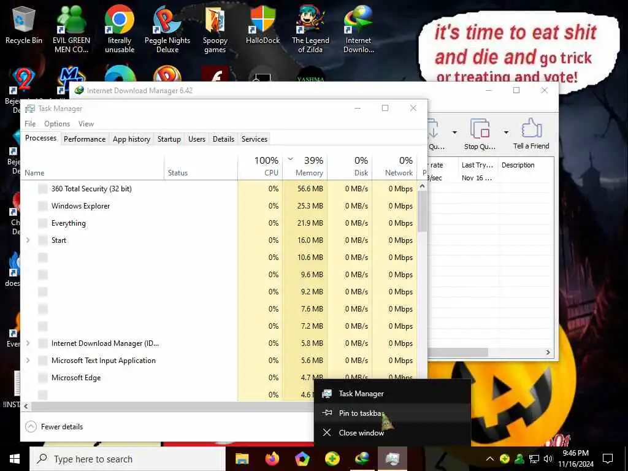Open File Explorer from the taskbar
Viewport: 628px width, 471px height.
click(x=242, y=459)
